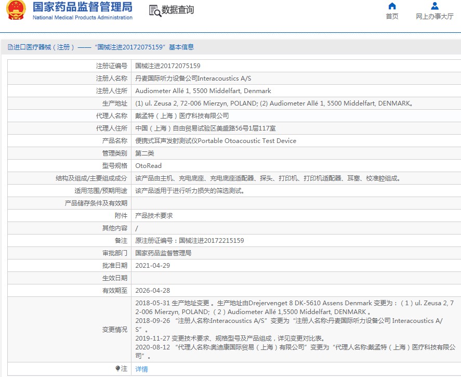Click the 注册人名称 row label
Viewport: 461px width, 377px height.
point(112,79)
